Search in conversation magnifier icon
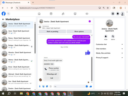The width and height of the screenshot is (128, 96). pos(113,36)
